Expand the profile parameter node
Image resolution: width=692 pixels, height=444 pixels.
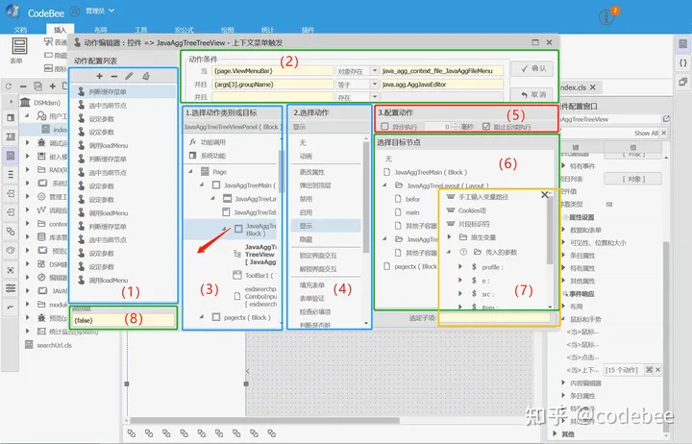pos(459,266)
